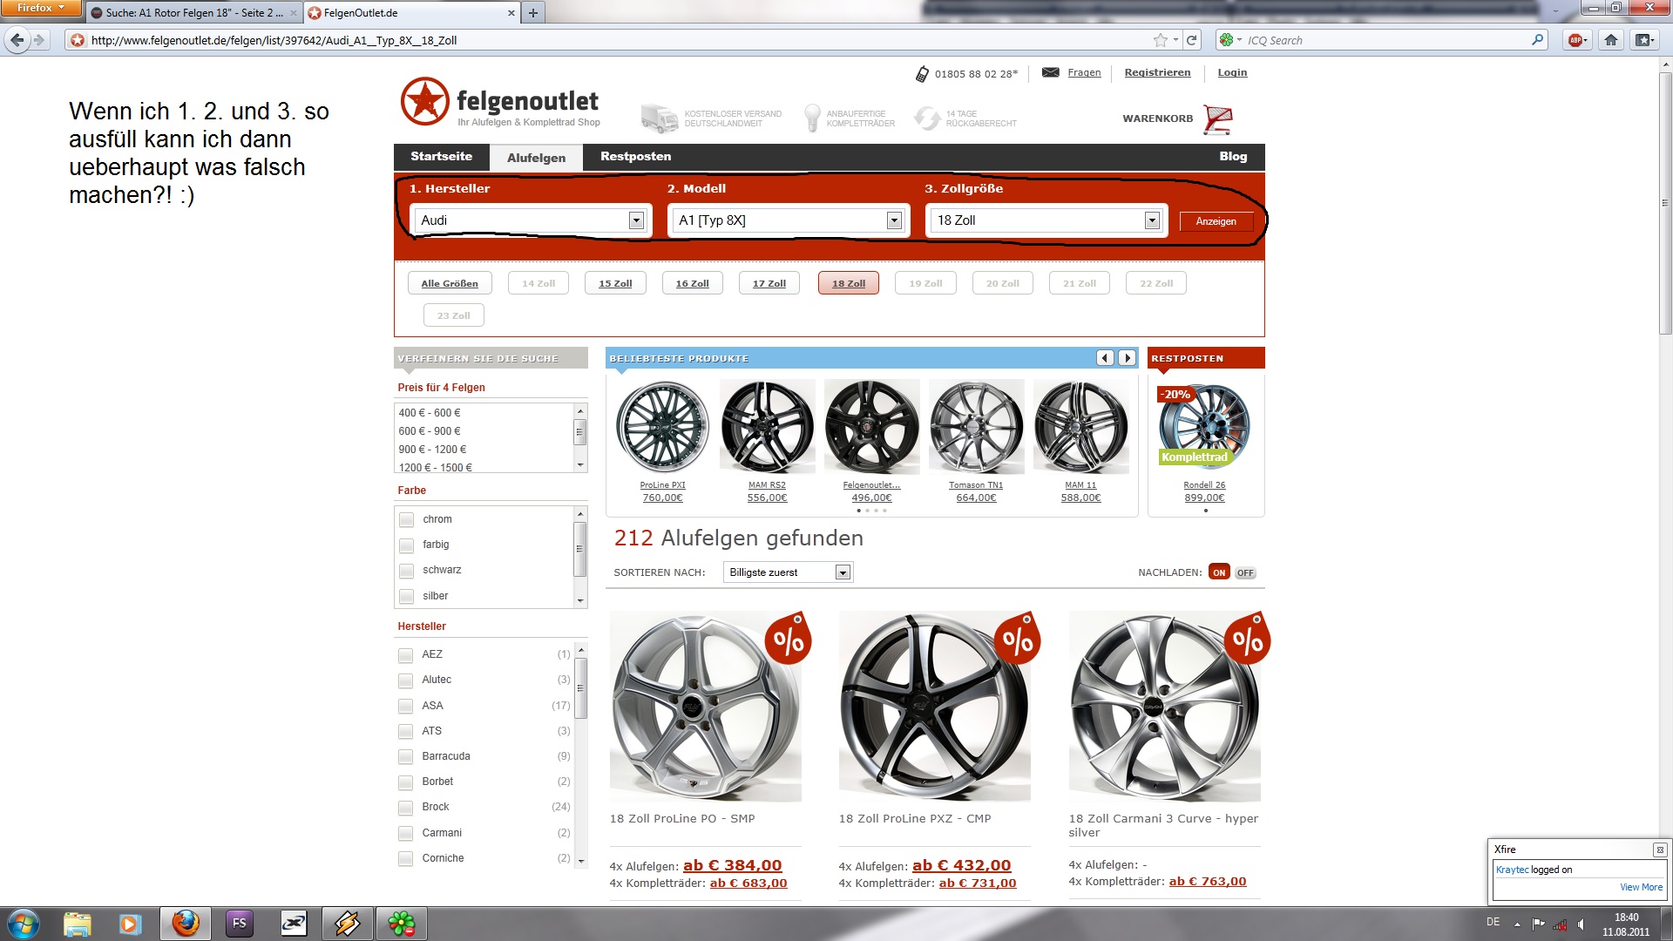Click the felgenoutlet star logo
Screen dimensions: 1673x941
(424, 101)
